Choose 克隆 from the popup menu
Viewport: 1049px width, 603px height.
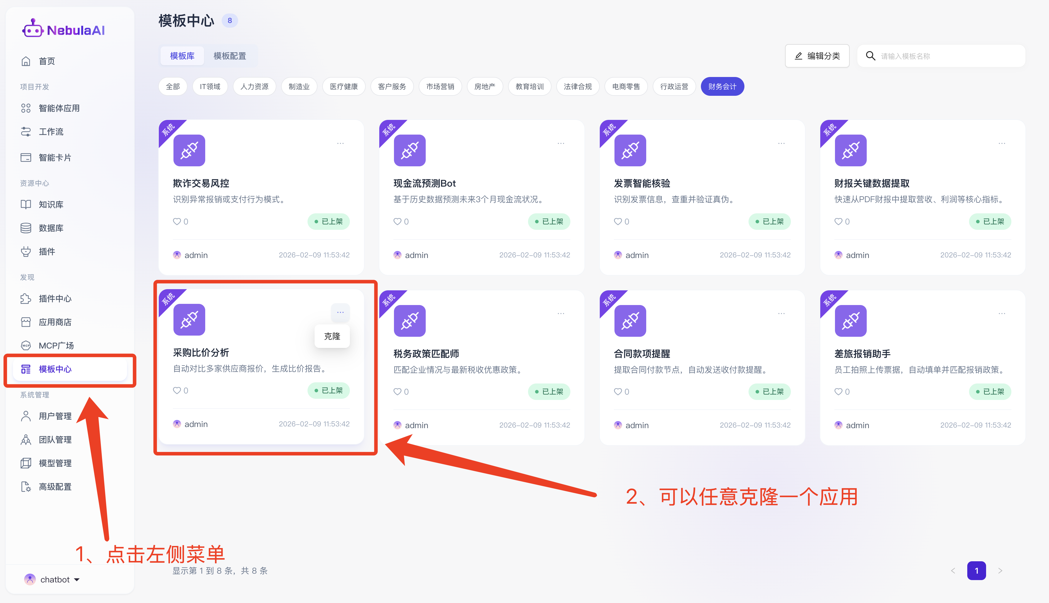click(332, 336)
